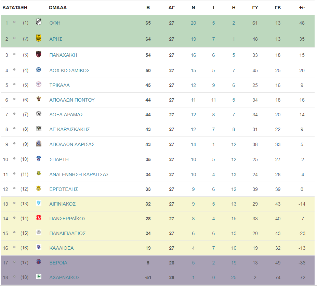Open the ΔΟΞΑ ΔΡΑΜΑΣ team link
Viewport: 317px width, 286px height.
66,115
